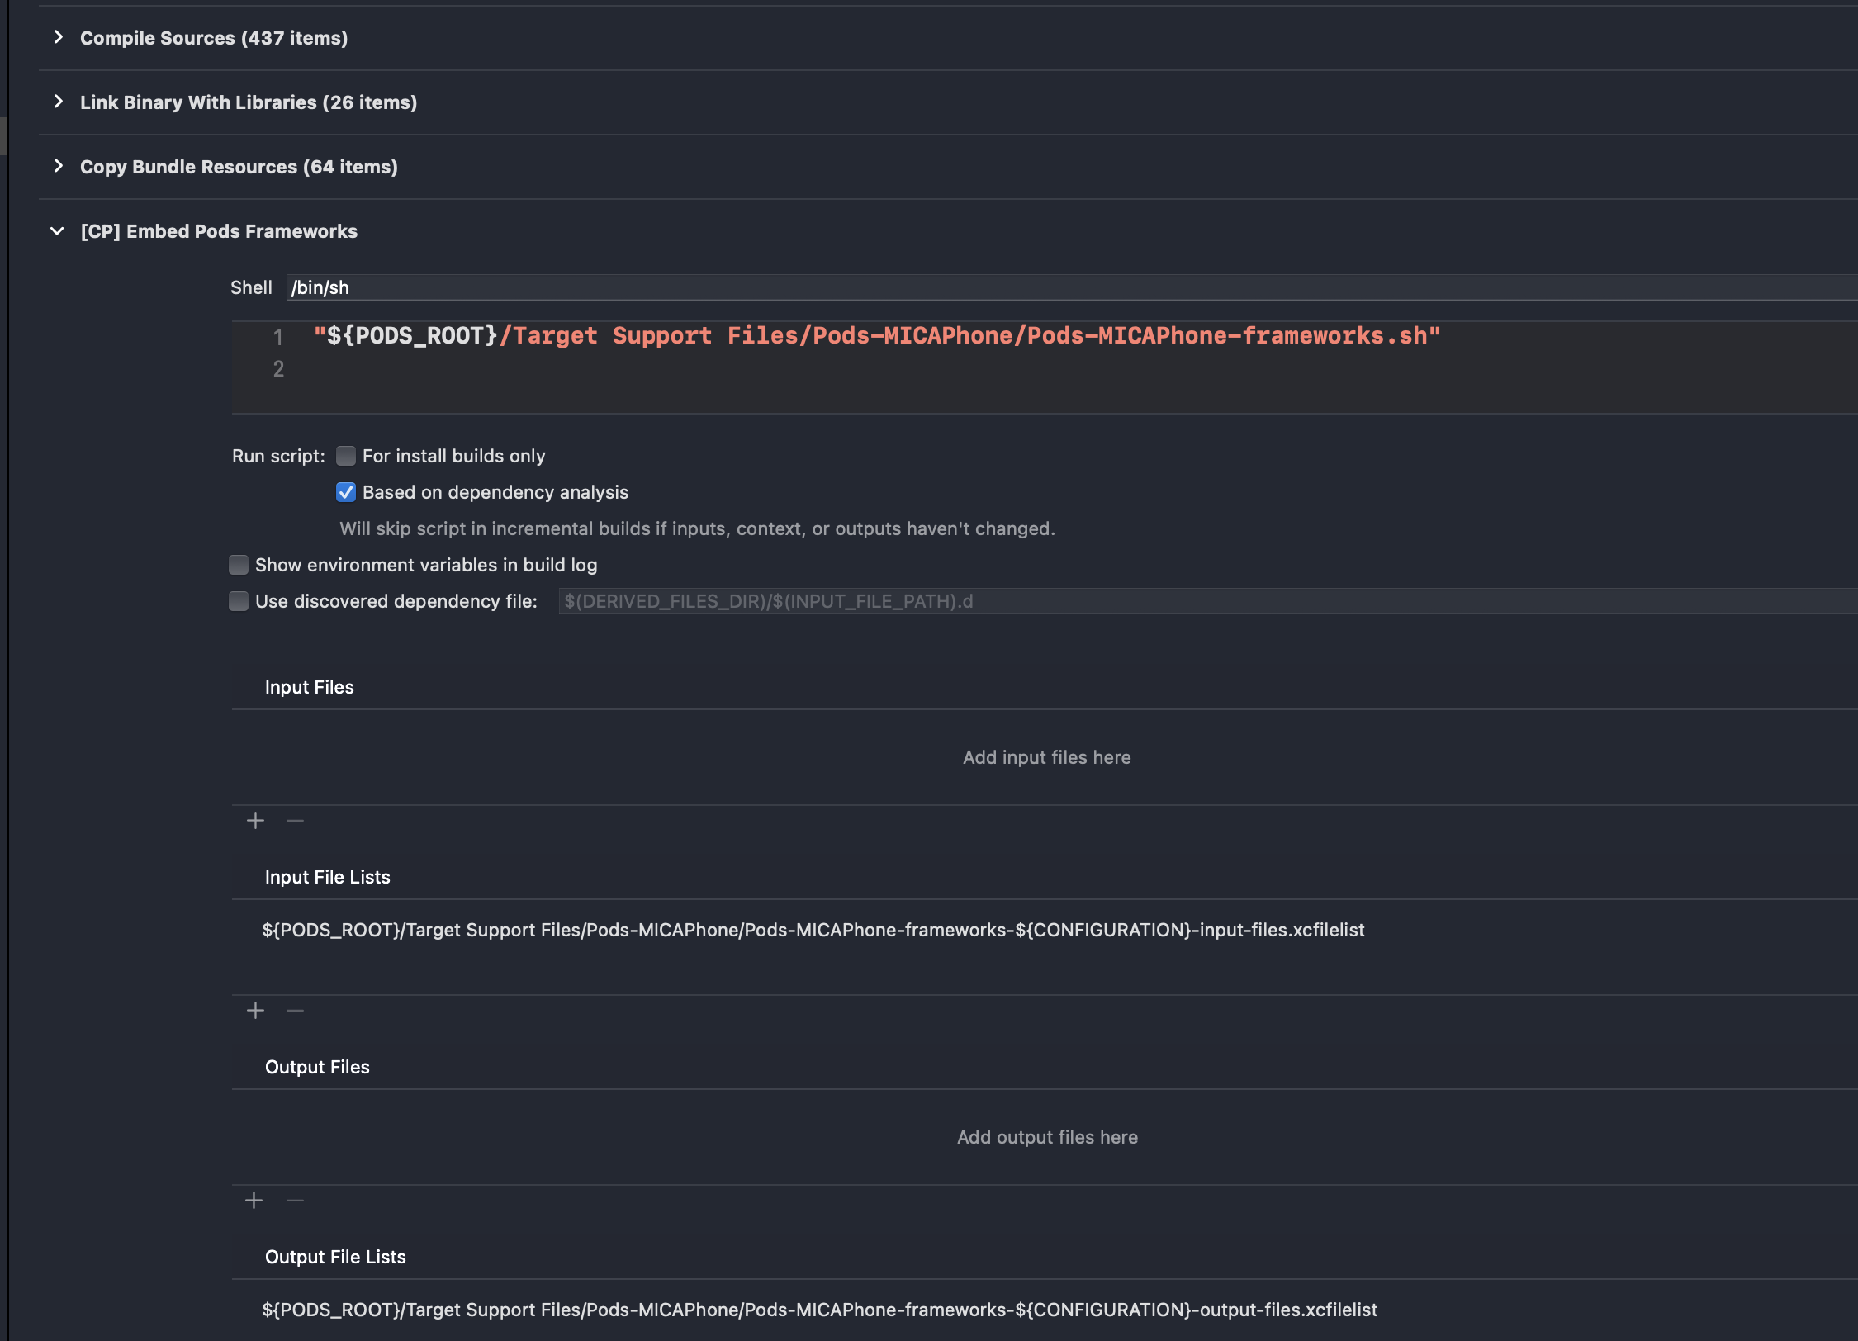
Task: Collapse the Embed Pods Frameworks phase
Action: (57, 231)
